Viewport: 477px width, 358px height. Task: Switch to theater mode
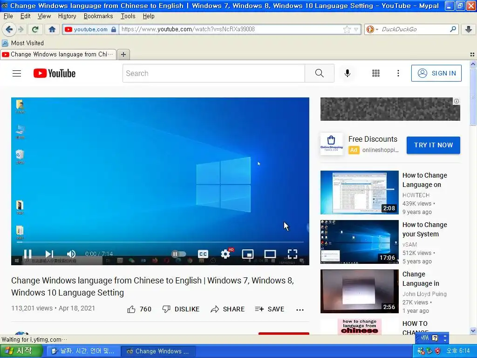[270, 254]
